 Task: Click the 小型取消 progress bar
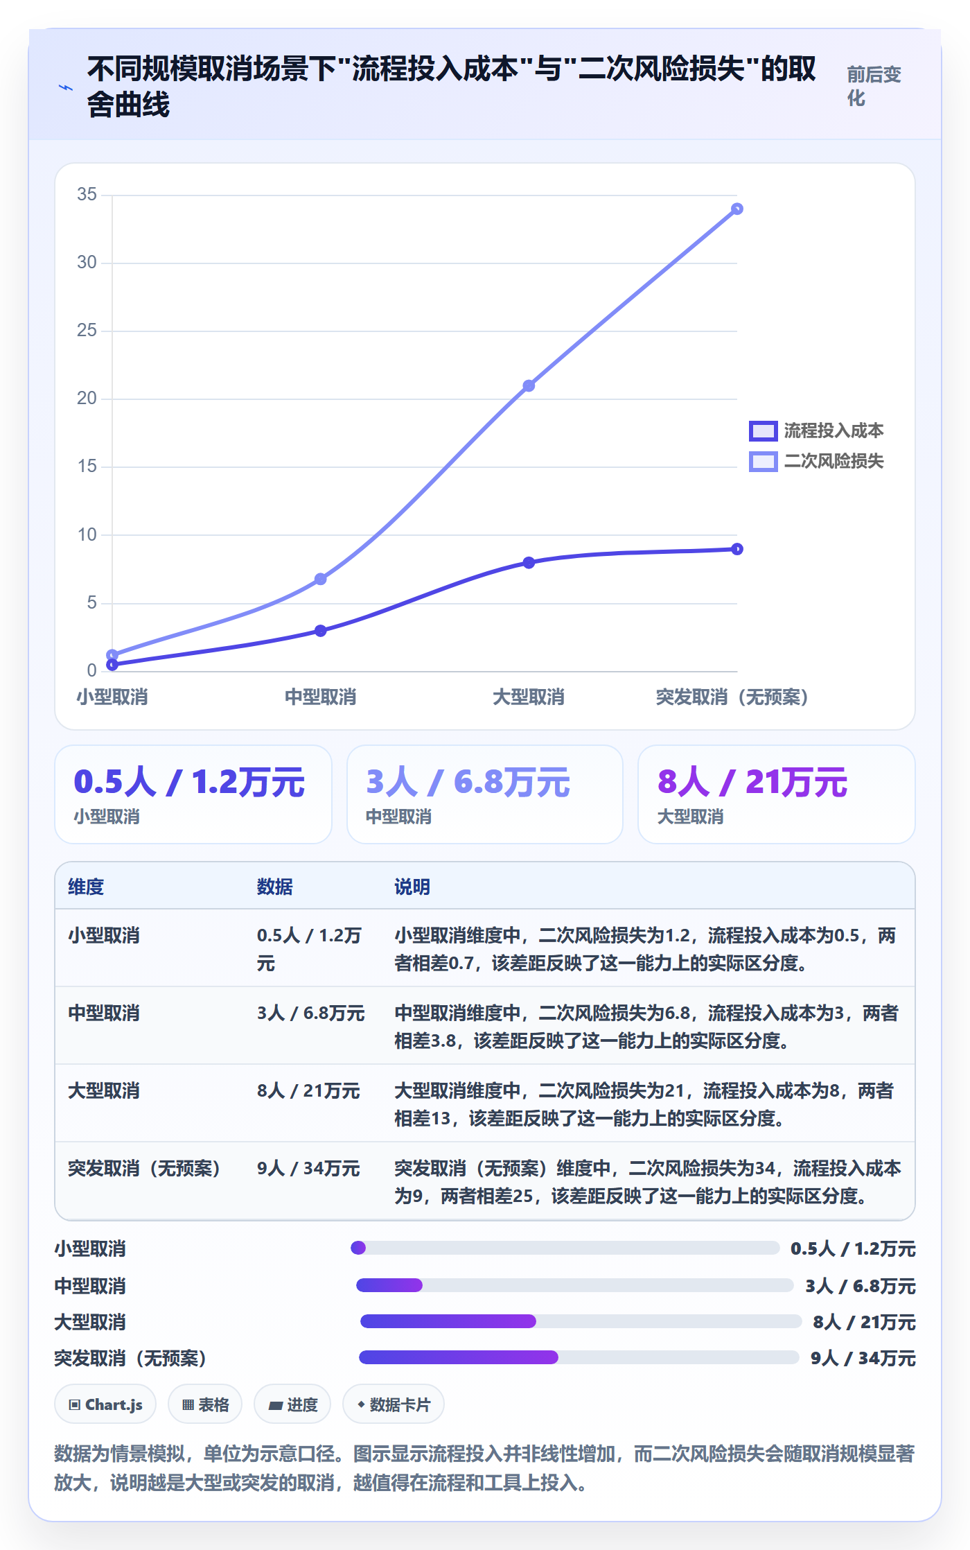coord(565,1248)
